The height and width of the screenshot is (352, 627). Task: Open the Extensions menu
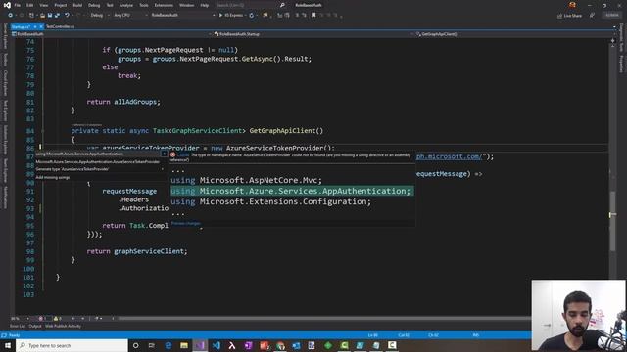click(164, 5)
